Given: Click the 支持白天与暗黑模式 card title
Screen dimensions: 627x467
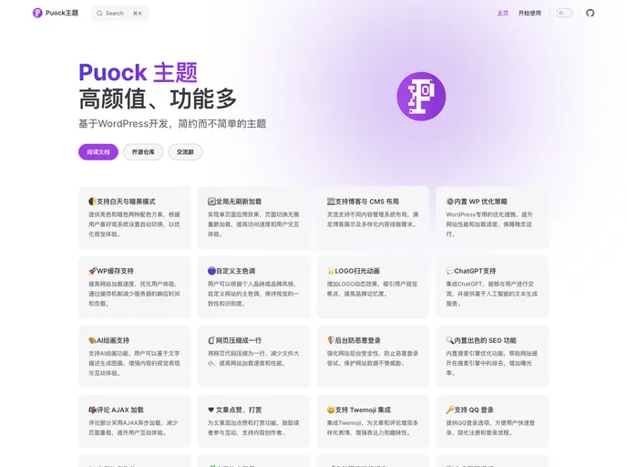Looking at the screenshot, I should [x=126, y=202].
